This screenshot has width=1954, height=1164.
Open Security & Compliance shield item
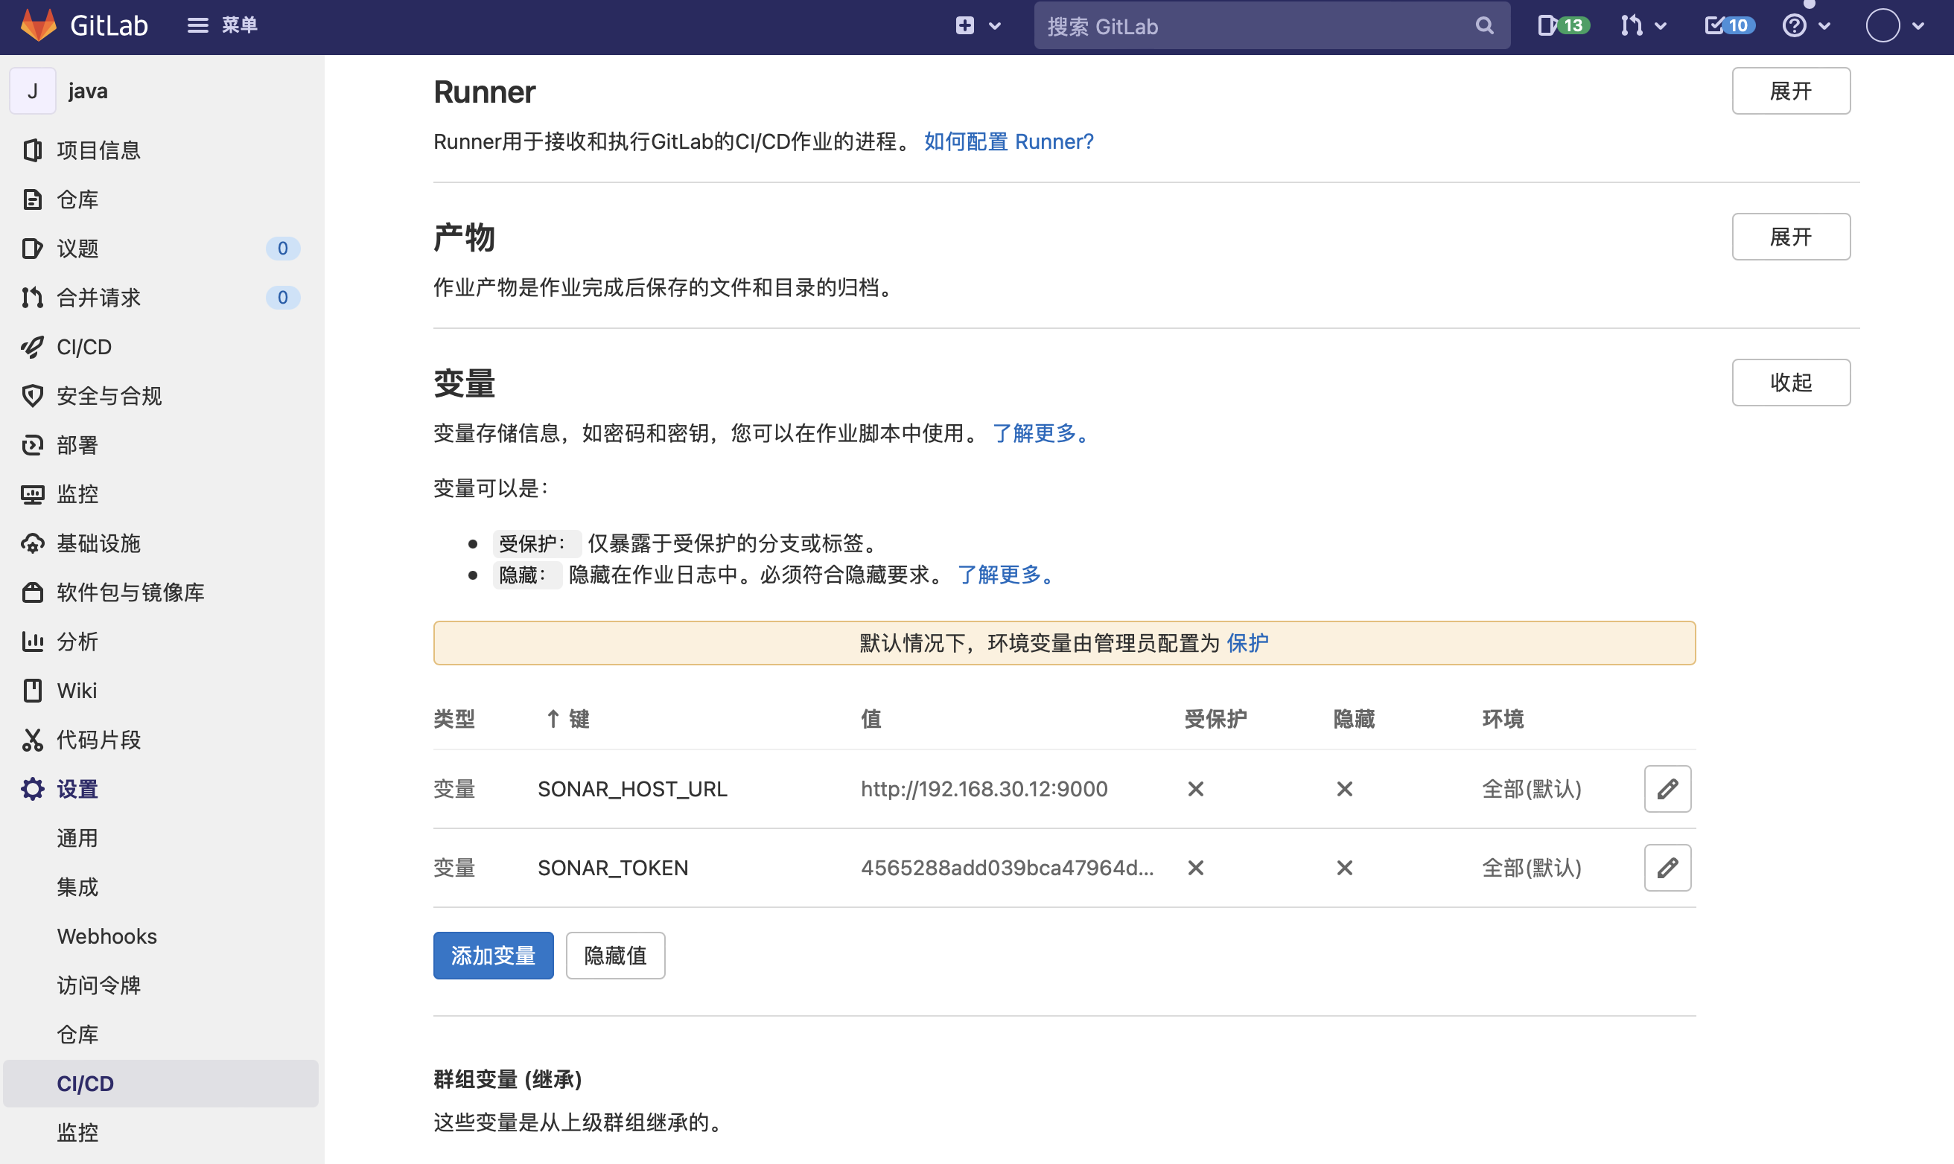(109, 396)
